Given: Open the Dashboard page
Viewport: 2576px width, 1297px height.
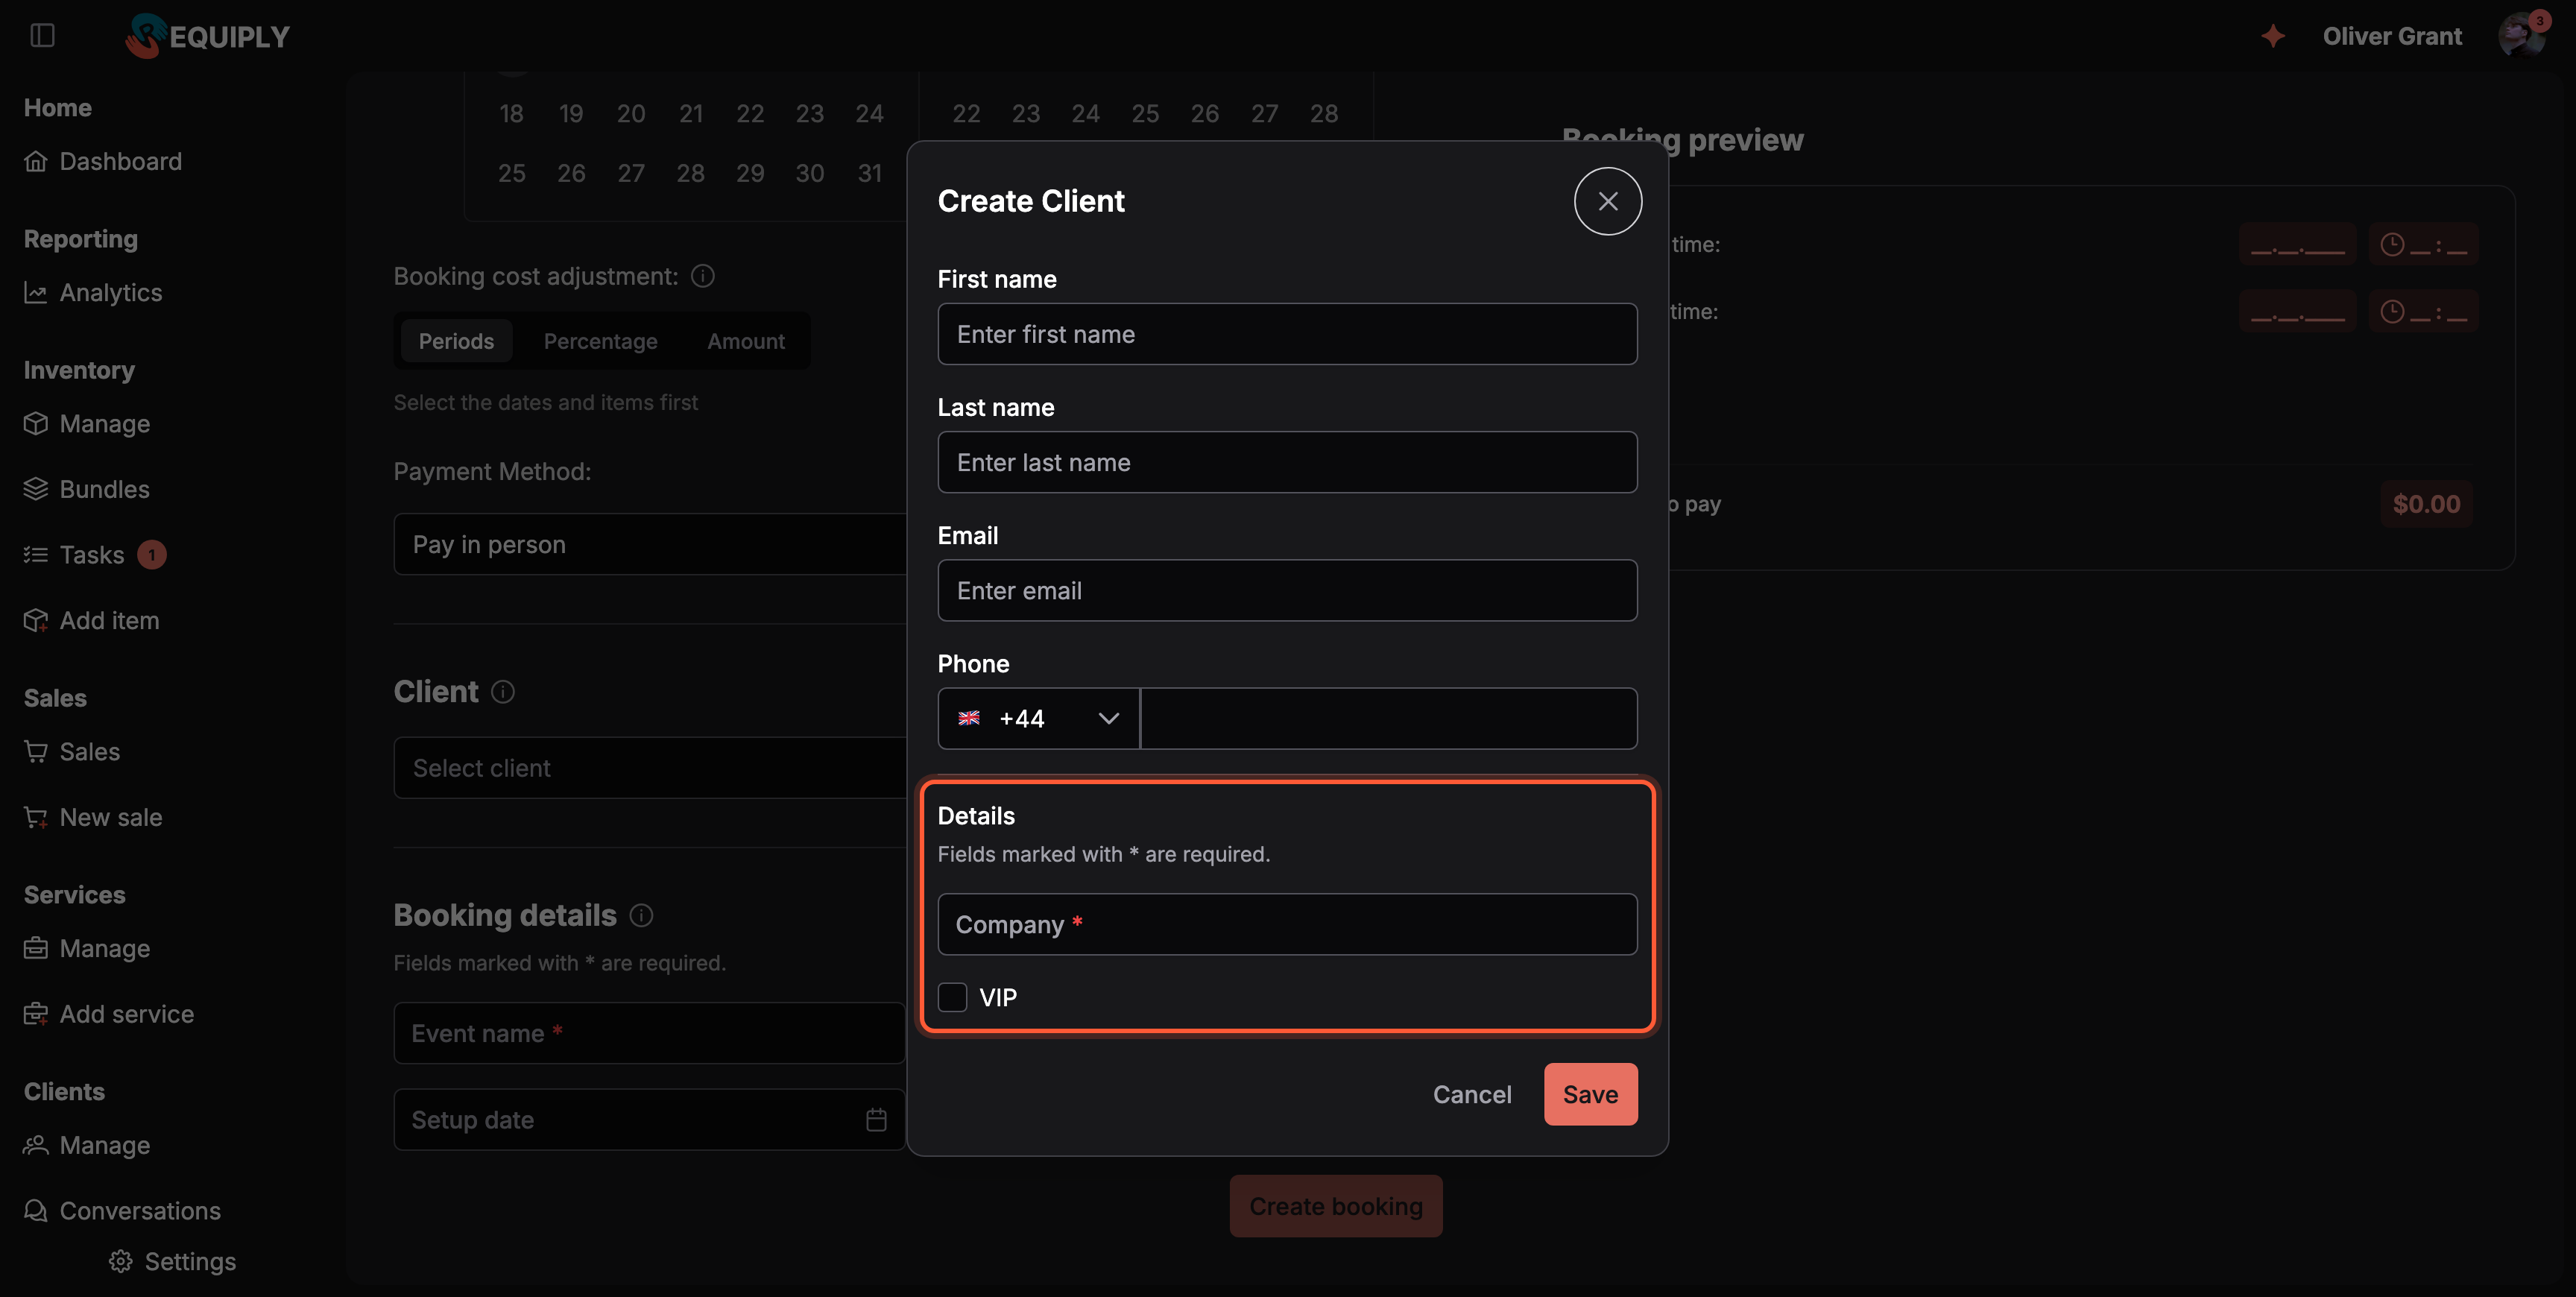Looking at the screenshot, I should (103, 161).
